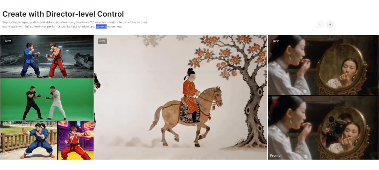This screenshot has height=170, width=379.
Task: Click the highlighted word camera
Action: (x=101, y=27)
